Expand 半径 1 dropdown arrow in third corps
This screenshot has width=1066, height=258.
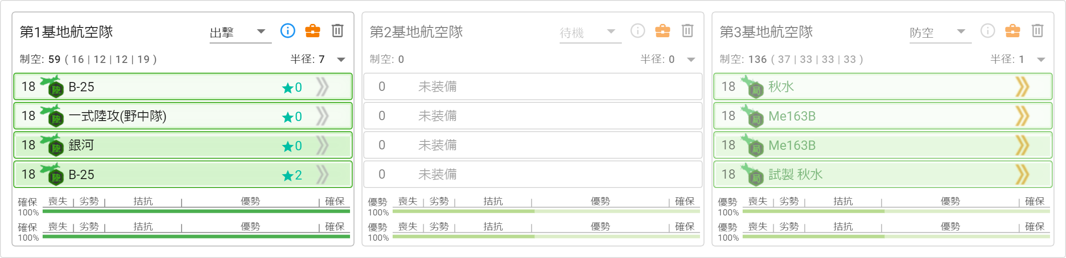coord(1041,59)
